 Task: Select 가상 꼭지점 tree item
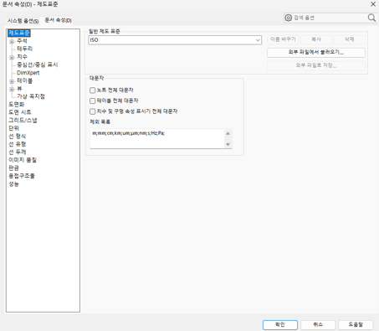(31, 96)
